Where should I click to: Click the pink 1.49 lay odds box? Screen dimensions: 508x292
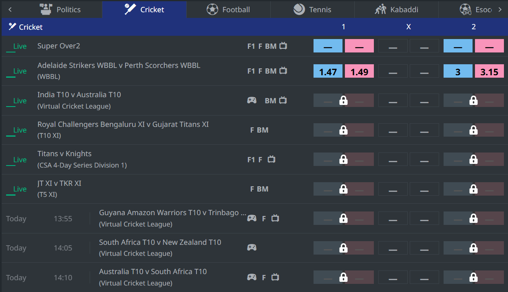pyautogui.click(x=359, y=72)
